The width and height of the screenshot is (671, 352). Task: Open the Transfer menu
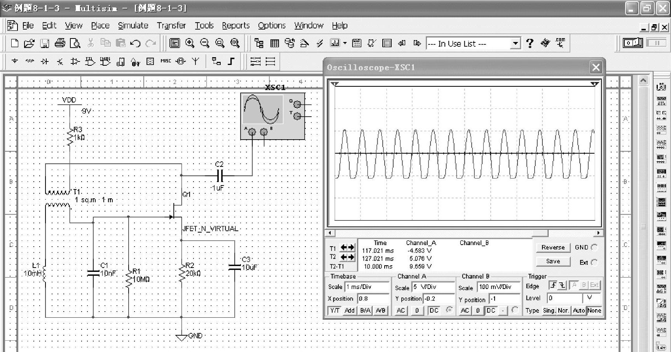click(x=171, y=26)
